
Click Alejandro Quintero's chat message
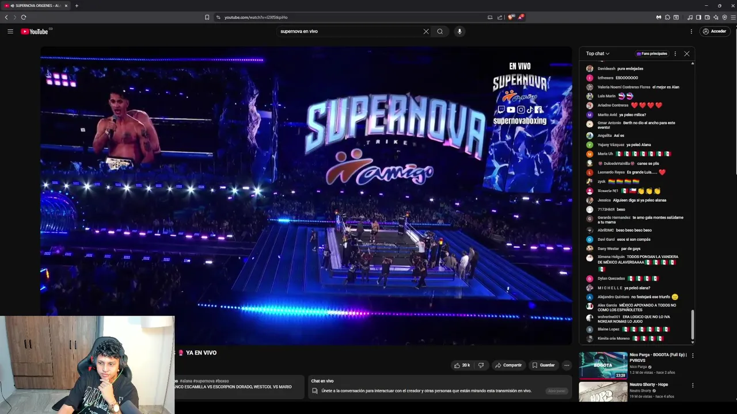point(632,297)
